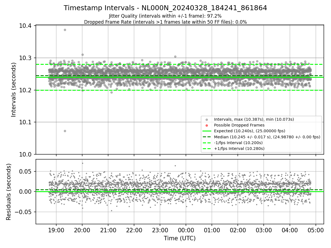This screenshot has width=331, height=248.
Task: Click legend entry "Possible Dropped Frames"
Action: coord(239,125)
